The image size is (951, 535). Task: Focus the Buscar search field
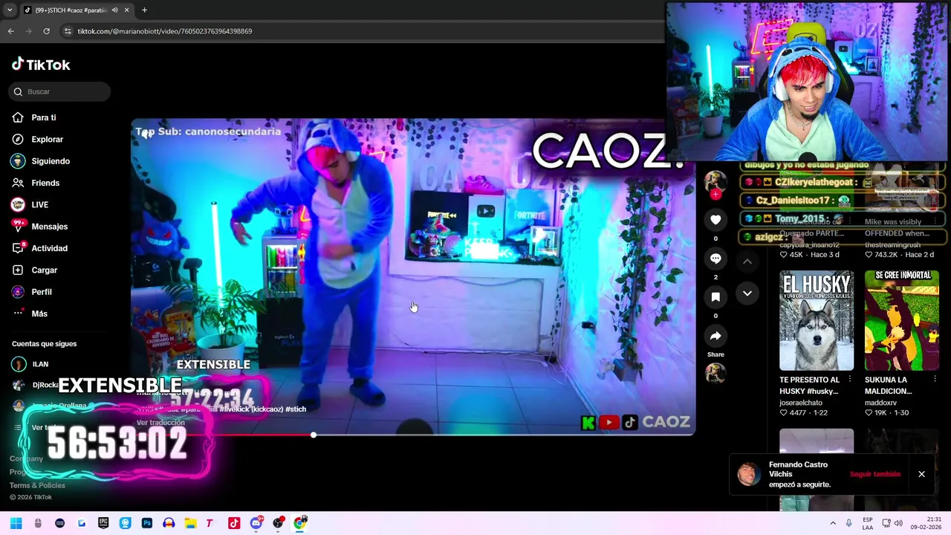tap(59, 91)
